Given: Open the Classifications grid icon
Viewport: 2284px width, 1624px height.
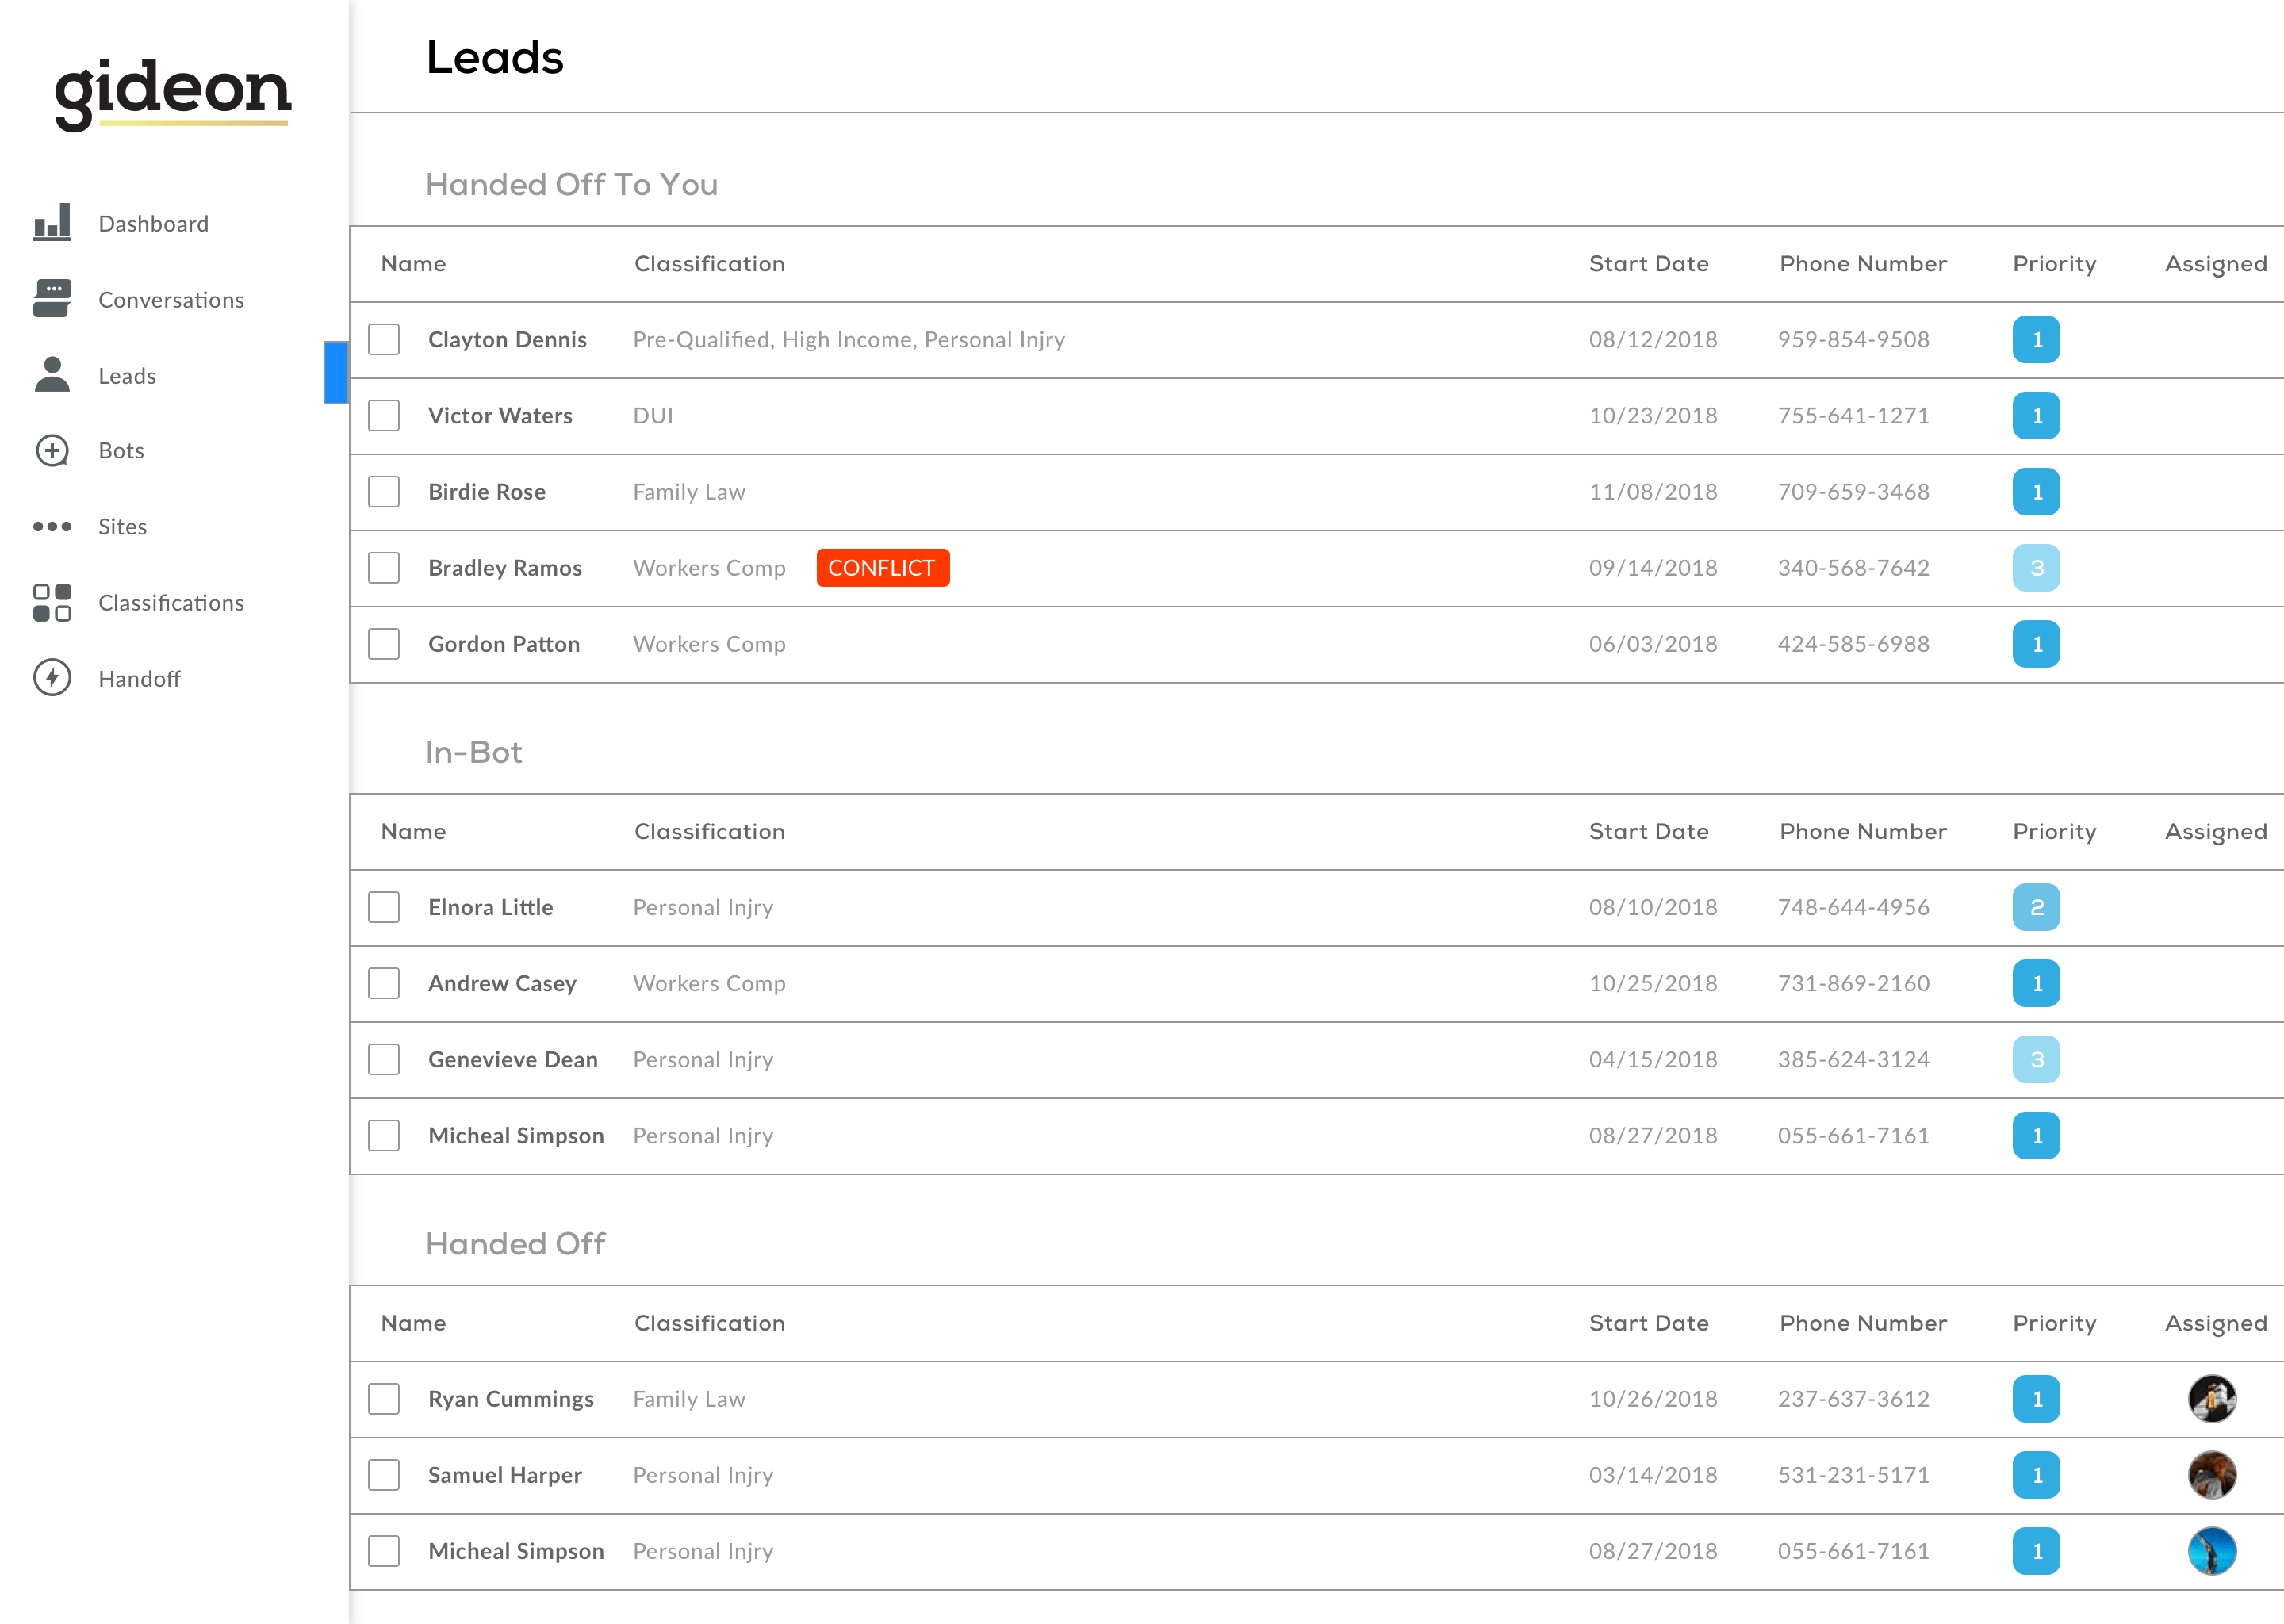Looking at the screenshot, I should (52, 602).
